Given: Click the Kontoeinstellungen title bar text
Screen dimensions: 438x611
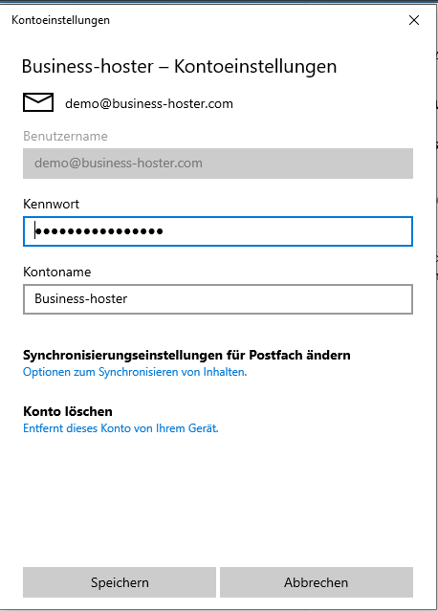Looking at the screenshot, I should 61,20.
